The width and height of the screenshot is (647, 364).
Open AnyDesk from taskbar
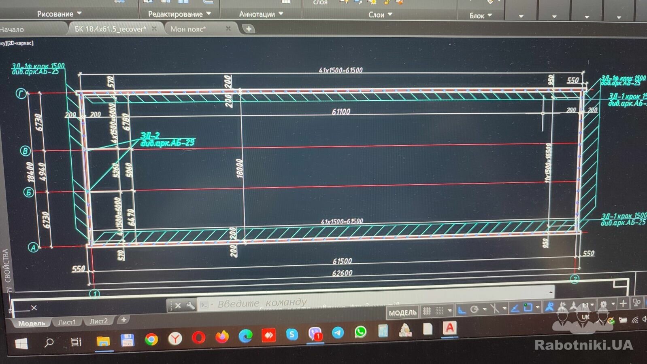point(269,335)
